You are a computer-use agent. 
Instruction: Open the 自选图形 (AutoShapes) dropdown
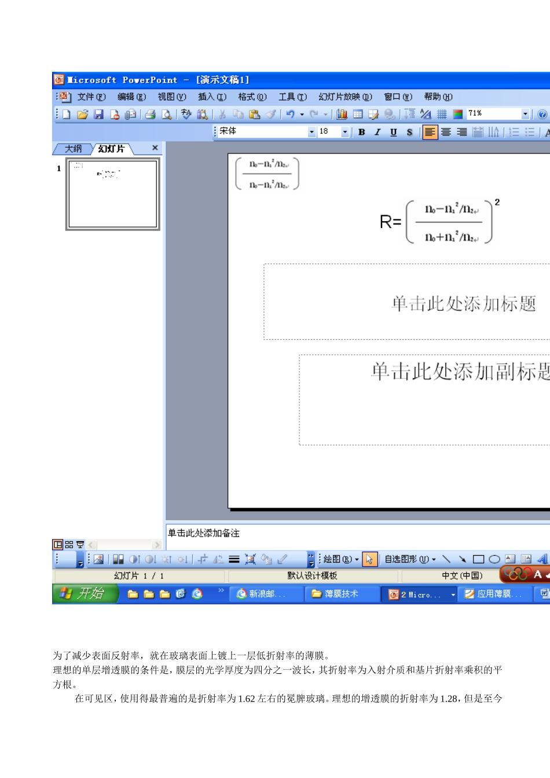click(x=410, y=559)
